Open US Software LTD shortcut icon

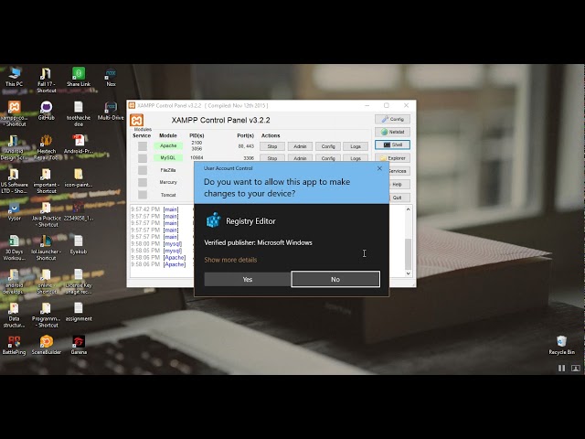(15, 180)
